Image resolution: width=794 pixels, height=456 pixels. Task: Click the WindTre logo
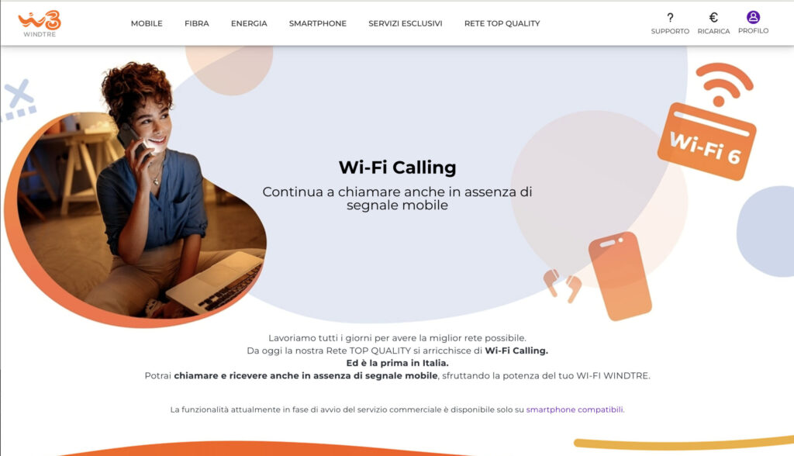pos(40,23)
